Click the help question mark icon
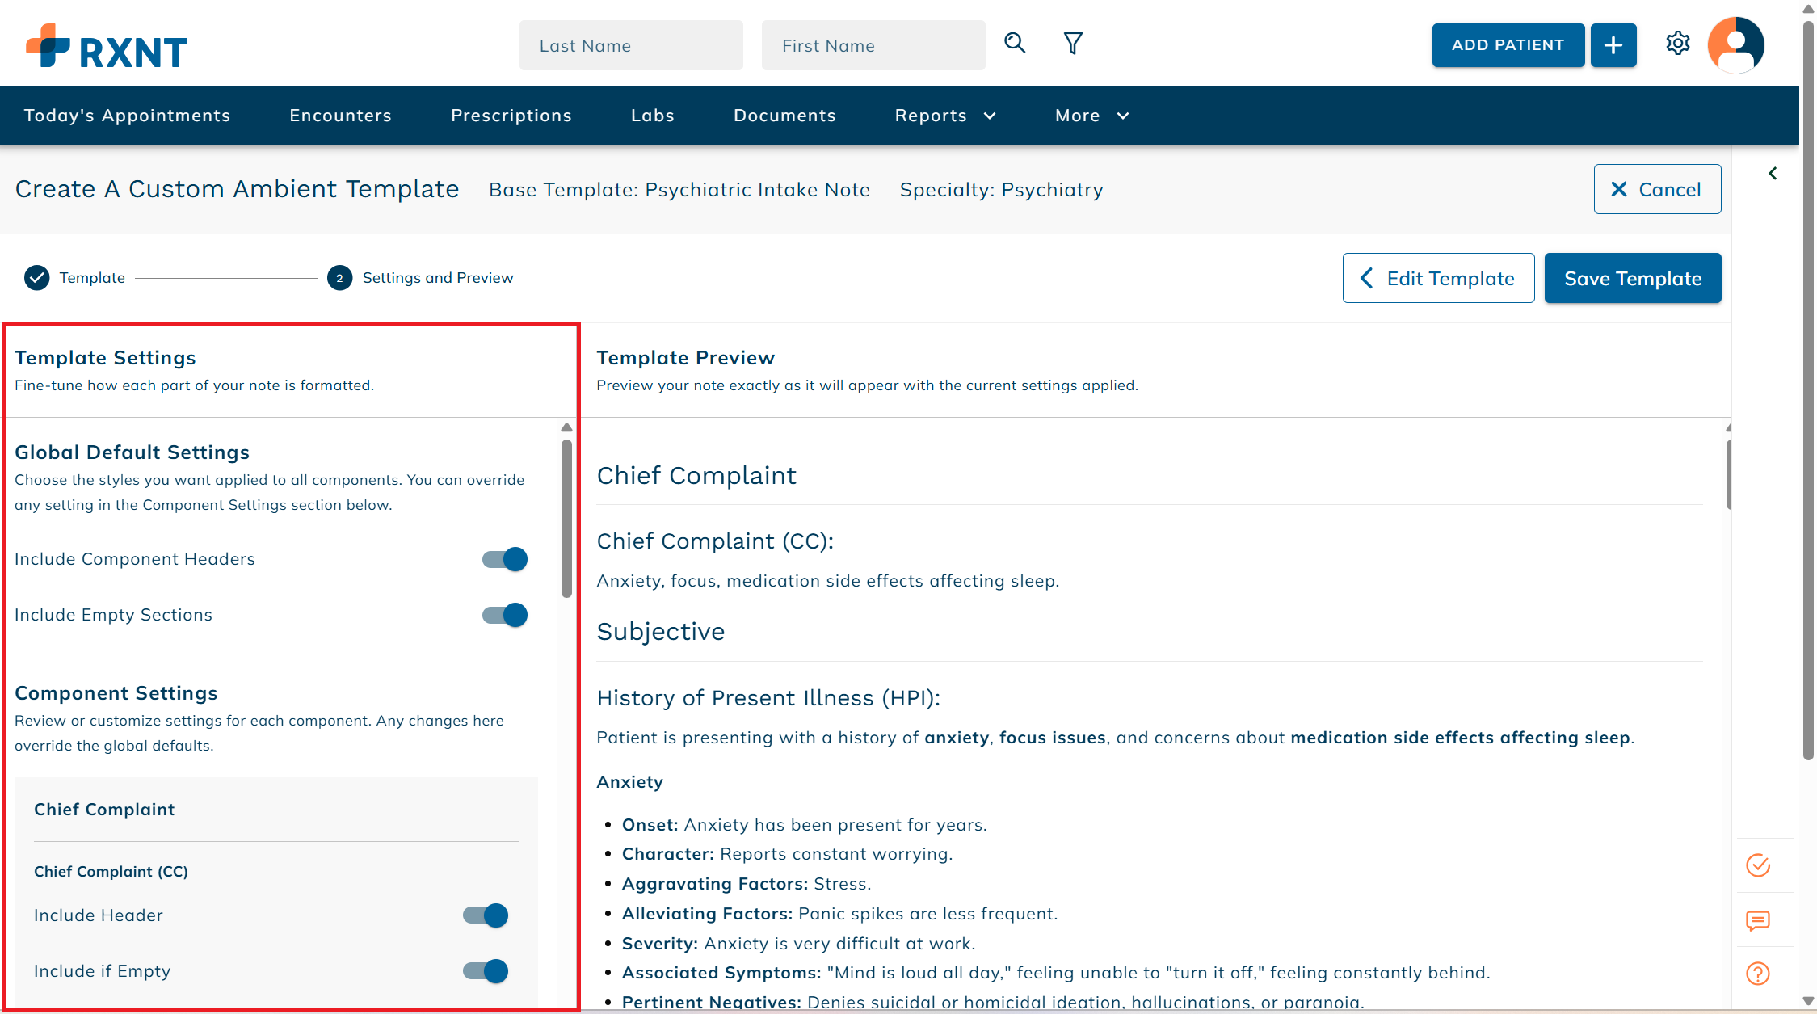The width and height of the screenshot is (1817, 1014). coord(1758,974)
